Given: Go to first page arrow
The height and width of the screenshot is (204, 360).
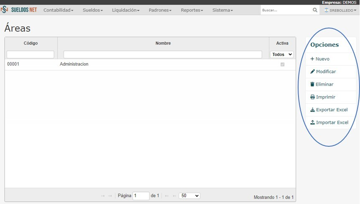Looking at the screenshot, I should [103, 196].
